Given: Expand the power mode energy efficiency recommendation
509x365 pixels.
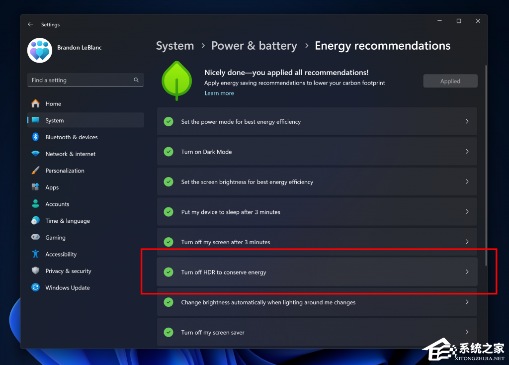Looking at the screenshot, I should [467, 121].
